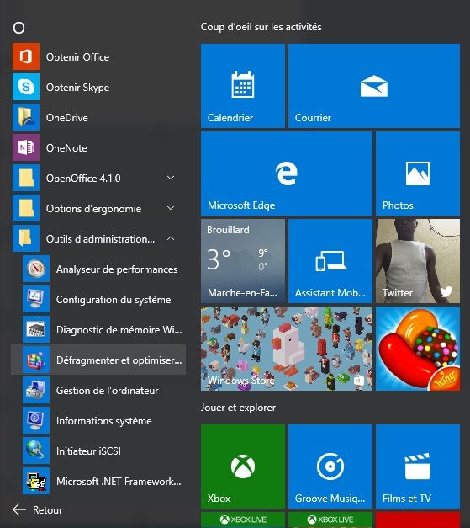Open the Calendrier tile
Viewport: 470px width, 528px height.
[x=243, y=86]
